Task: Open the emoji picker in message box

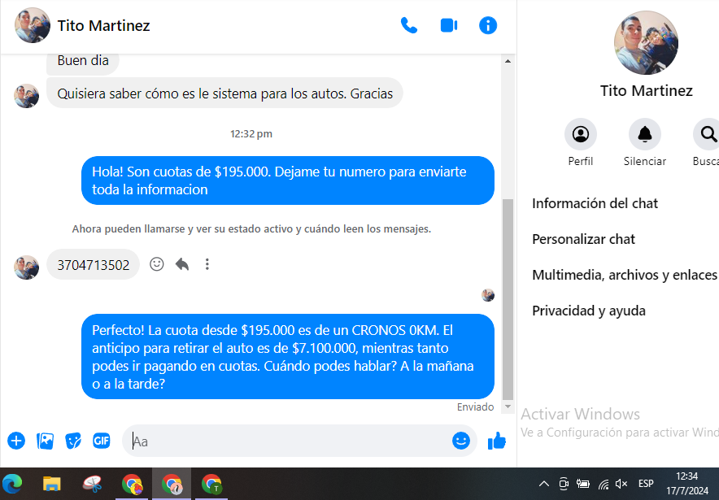Action: 461,441
